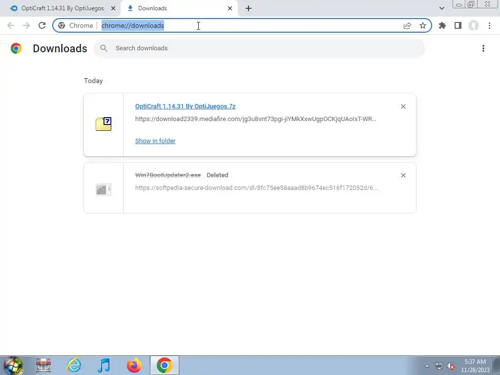Click the softpedia-secure-download URL text
500x375 pixels.
[x=256, y=188]
